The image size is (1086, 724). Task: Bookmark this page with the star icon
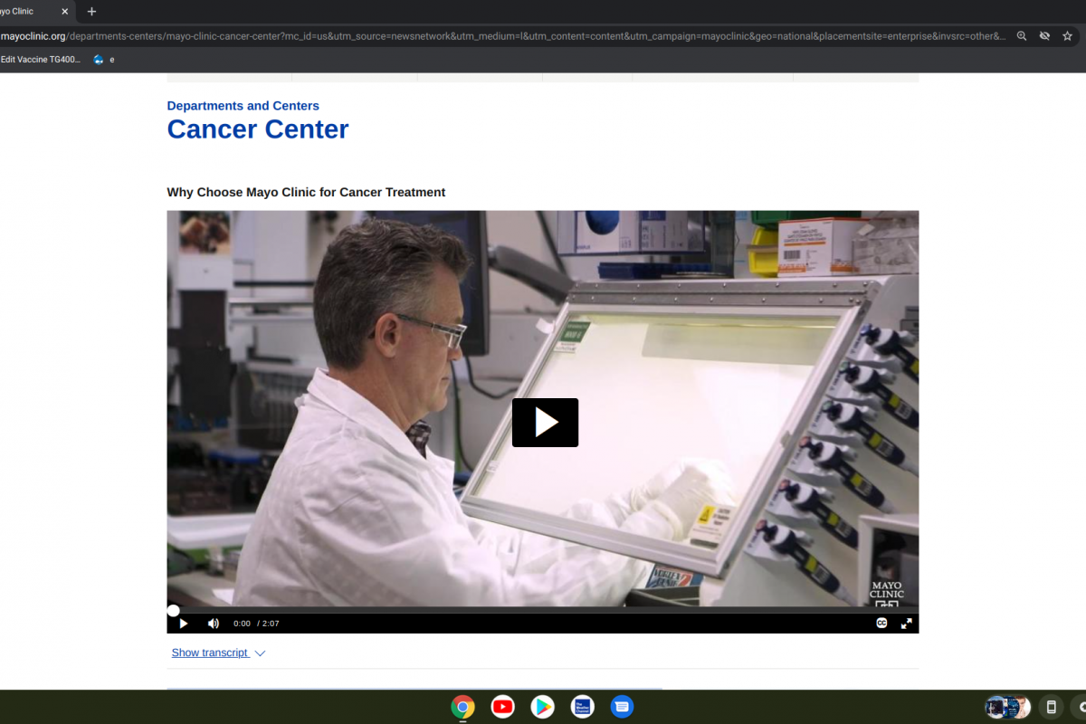click(x=1067, y=36)
